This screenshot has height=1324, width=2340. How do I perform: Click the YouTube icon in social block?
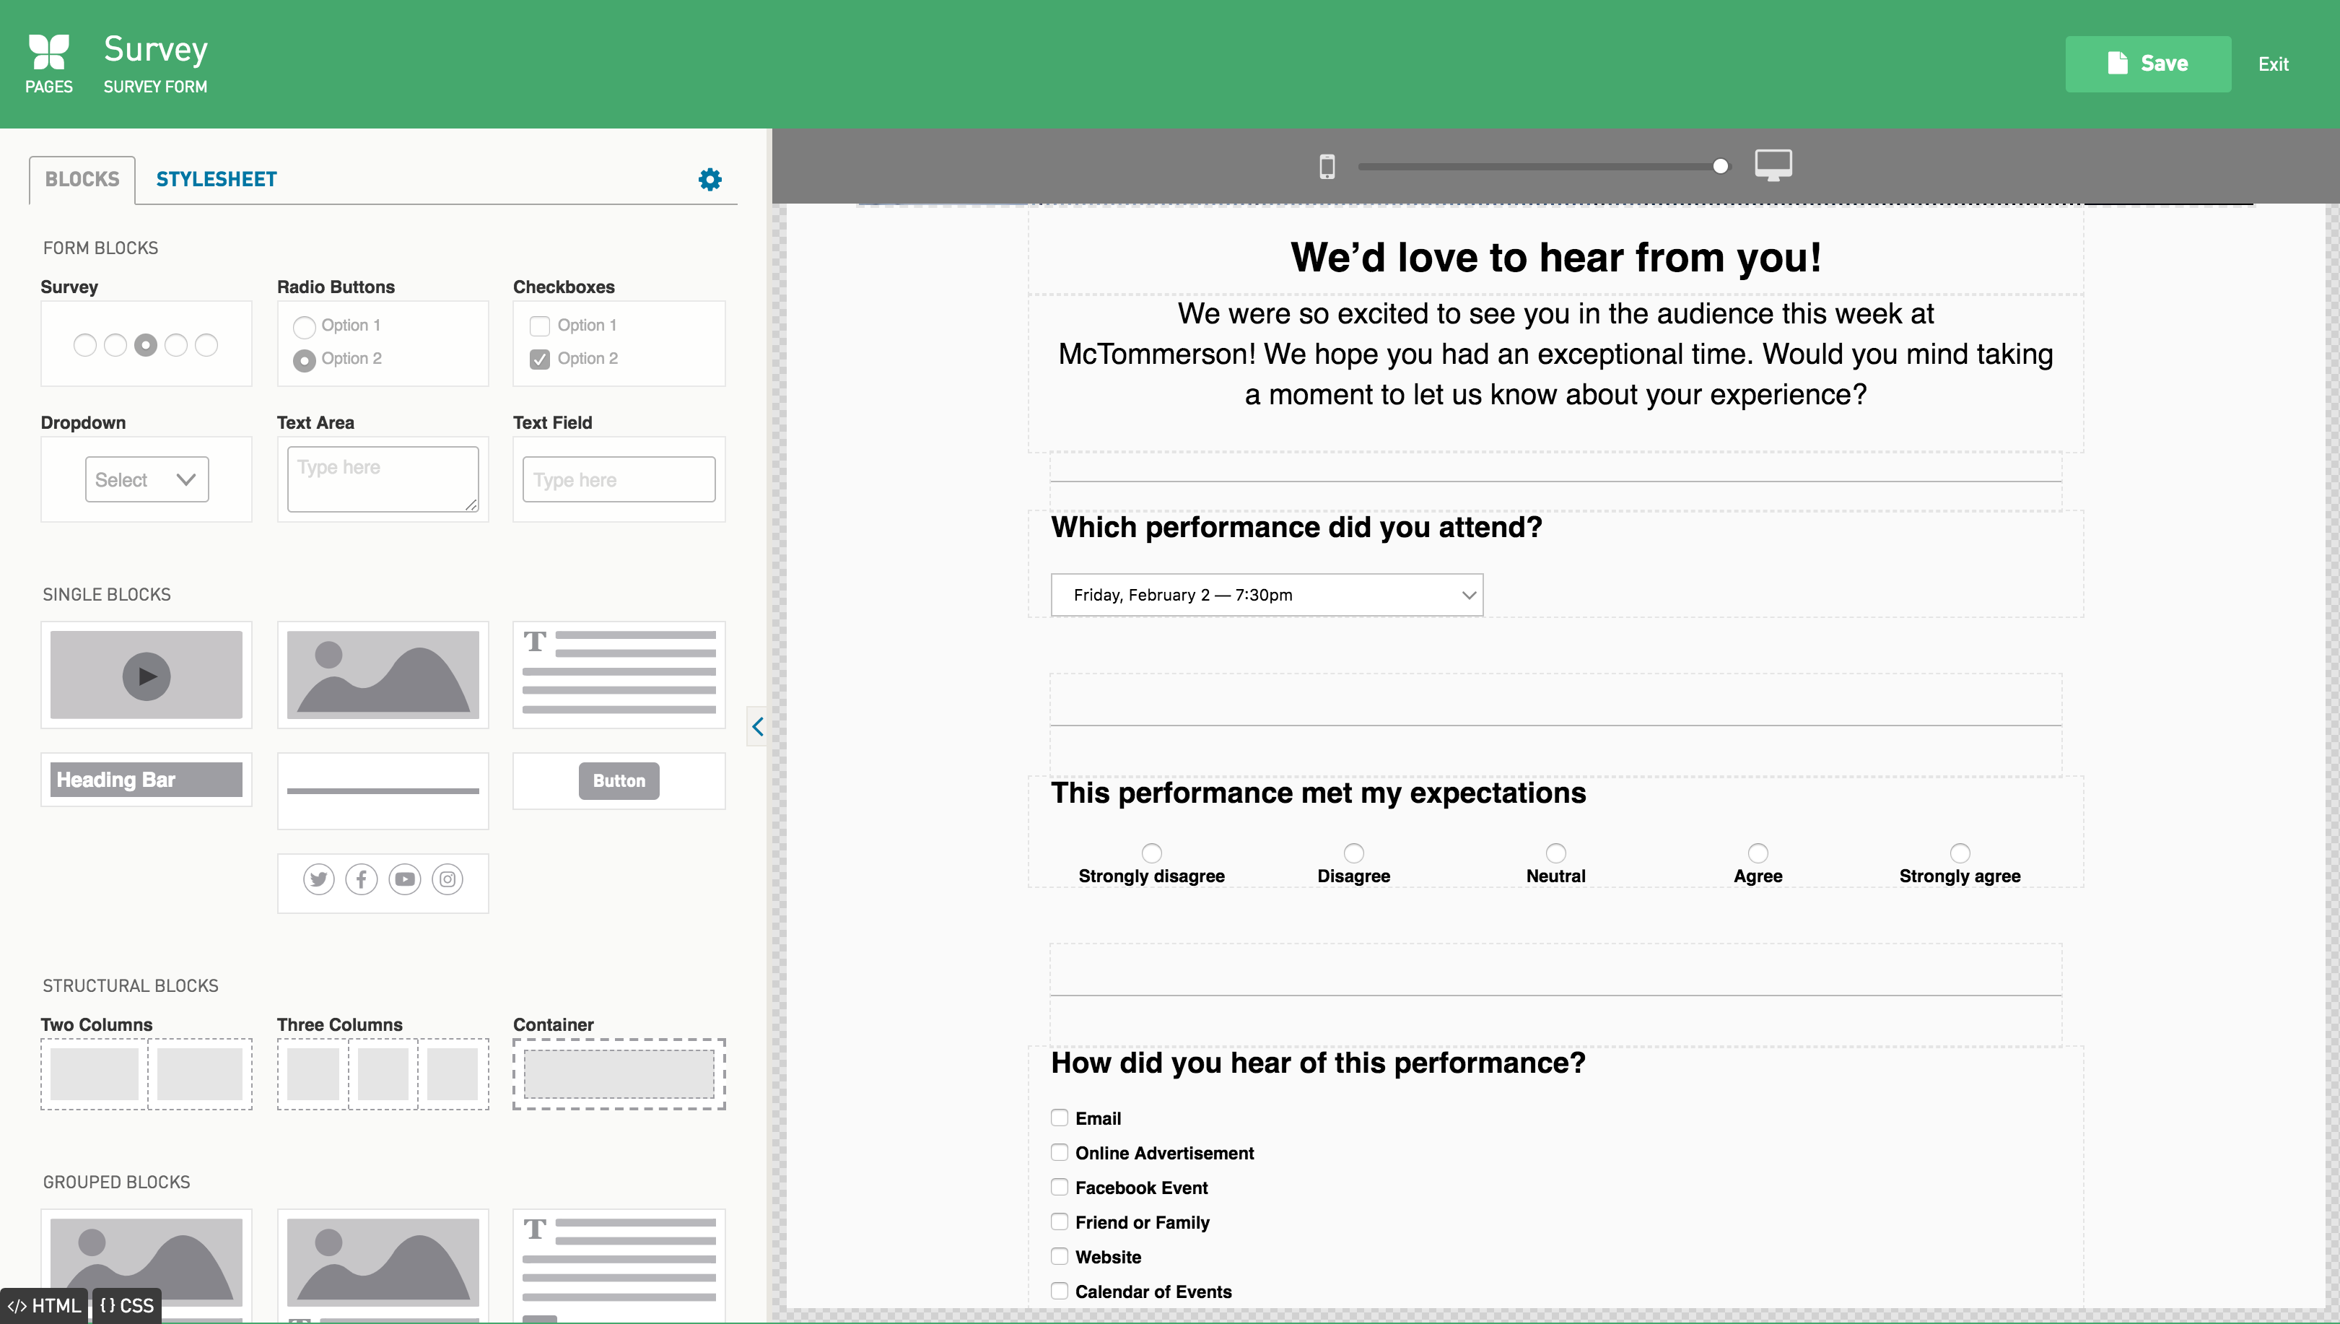[404, 879]
